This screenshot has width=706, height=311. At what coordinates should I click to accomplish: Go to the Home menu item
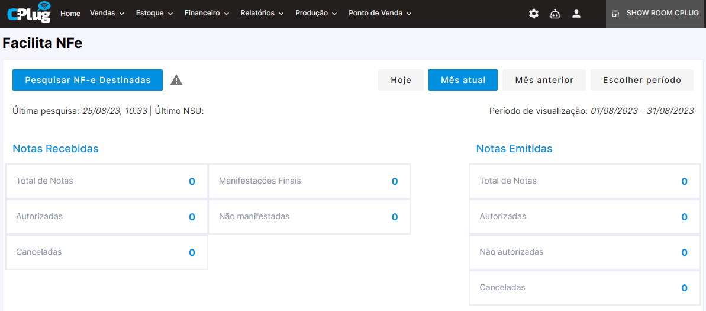(70, 14)
